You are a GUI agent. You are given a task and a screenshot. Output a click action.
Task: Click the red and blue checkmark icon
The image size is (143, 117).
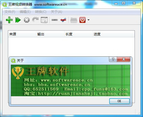coord(63,20)
